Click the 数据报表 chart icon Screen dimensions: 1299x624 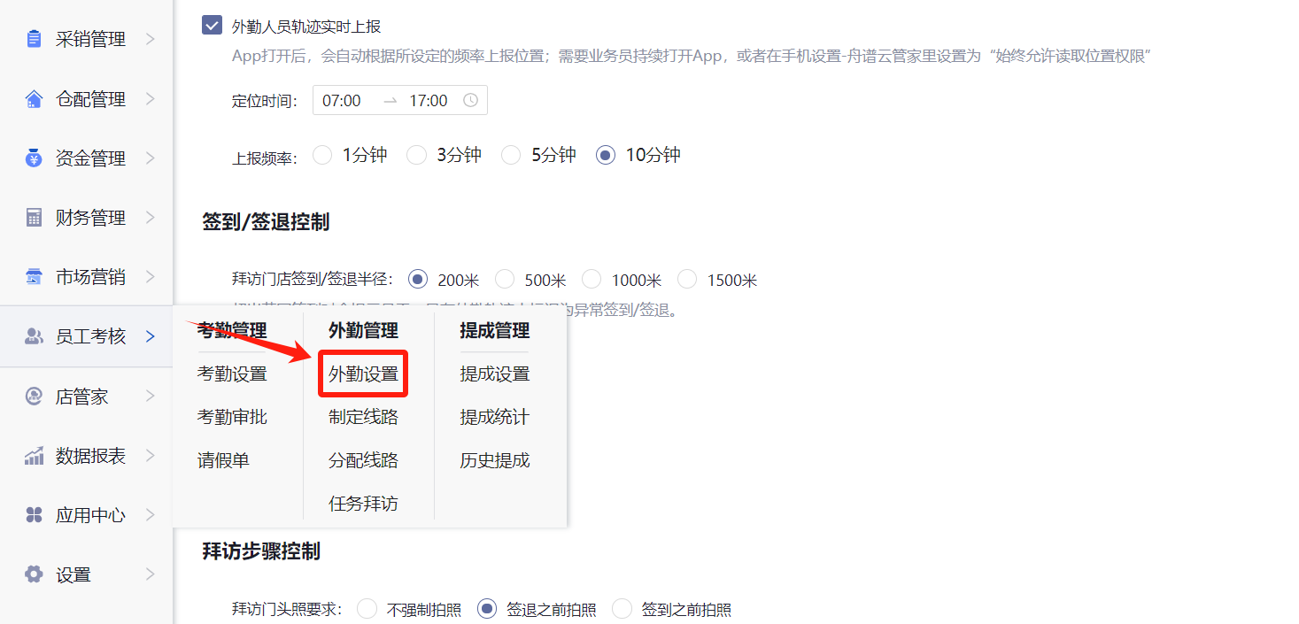click(34, 456)
